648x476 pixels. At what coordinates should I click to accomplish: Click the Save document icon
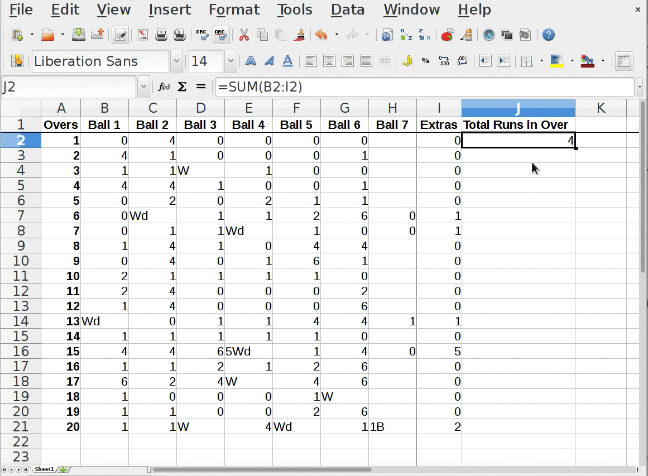coord(79,35)
